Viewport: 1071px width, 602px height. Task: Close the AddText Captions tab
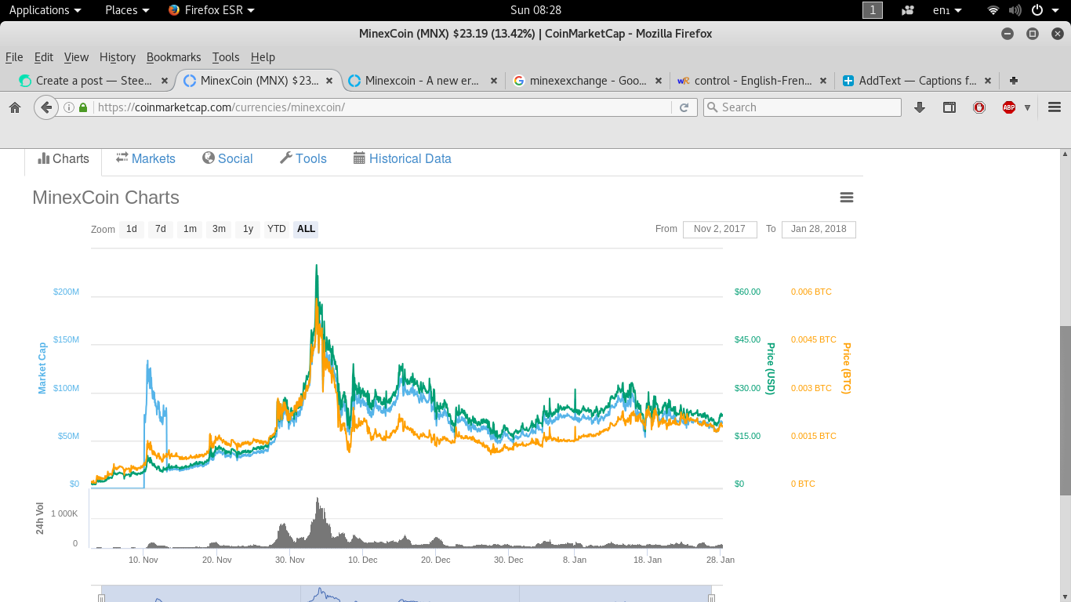tap(988, 80)
